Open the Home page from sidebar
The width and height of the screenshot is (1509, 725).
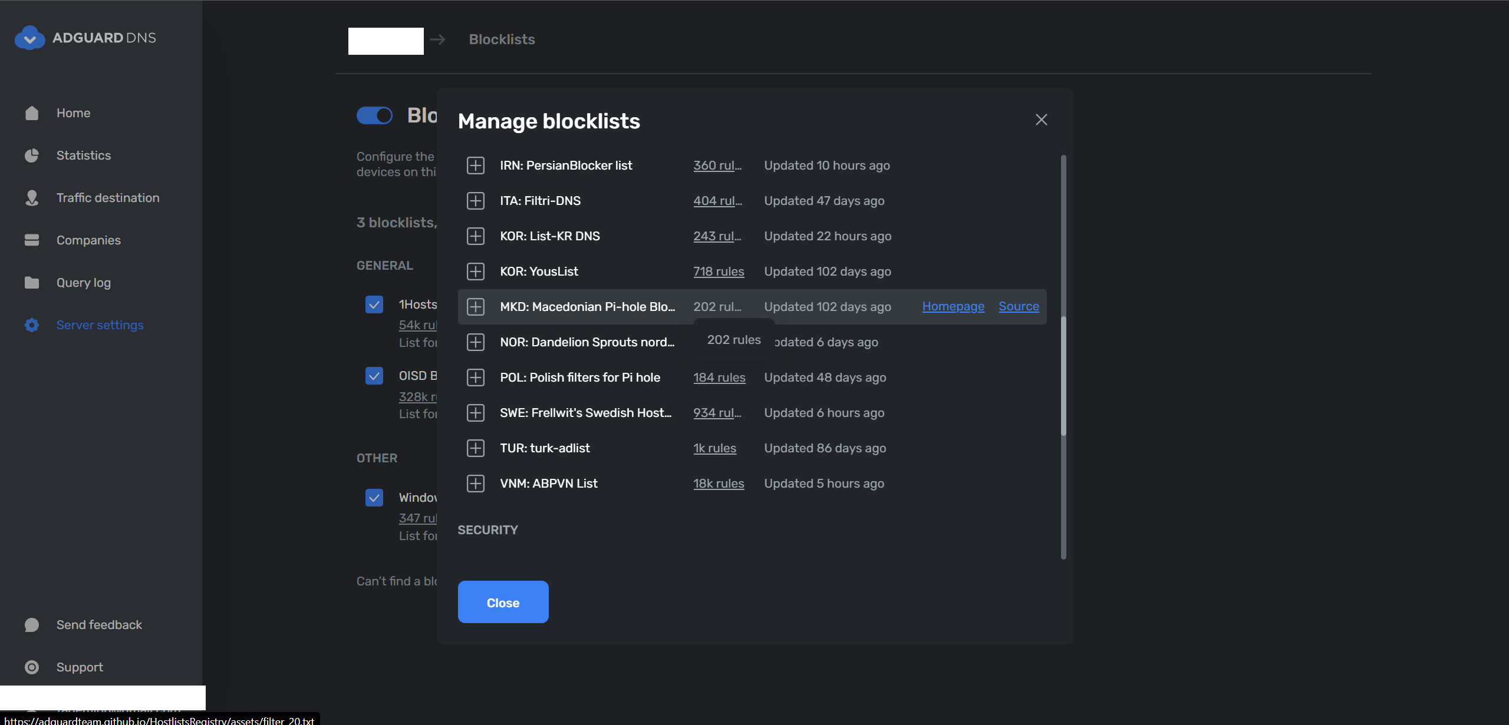pos(73,112)
